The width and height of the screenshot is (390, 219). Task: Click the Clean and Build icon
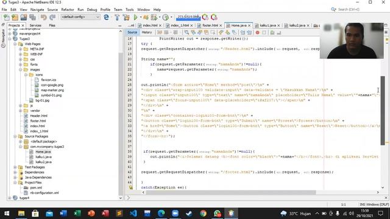click(126, 17)
